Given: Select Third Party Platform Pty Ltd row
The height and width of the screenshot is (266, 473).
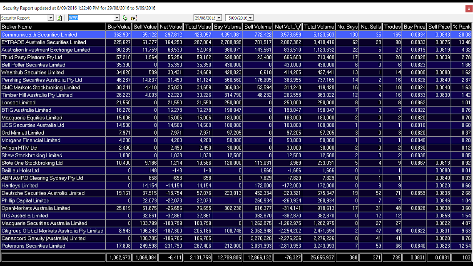Looking at the screenshot, I should [236, 57].
